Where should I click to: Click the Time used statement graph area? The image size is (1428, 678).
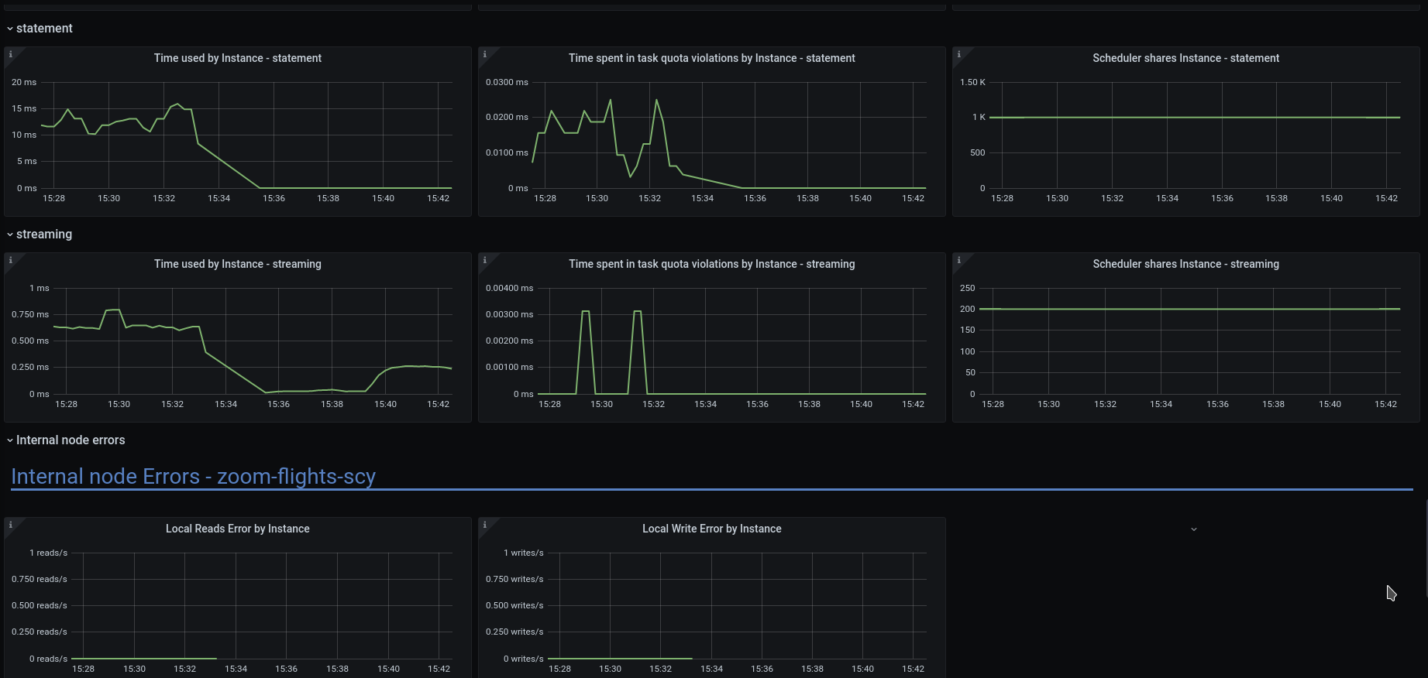(x=246, y=135)
